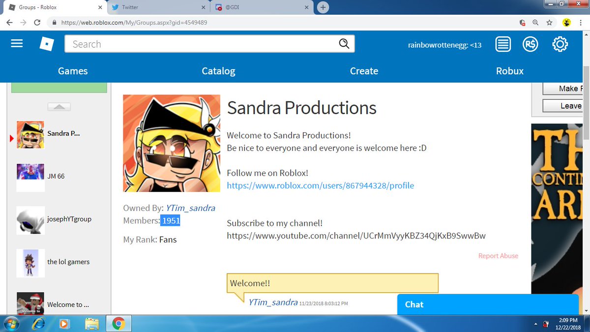Click the browser forward arrow
The height and width of the screenshot is (332, 590).
23,23
